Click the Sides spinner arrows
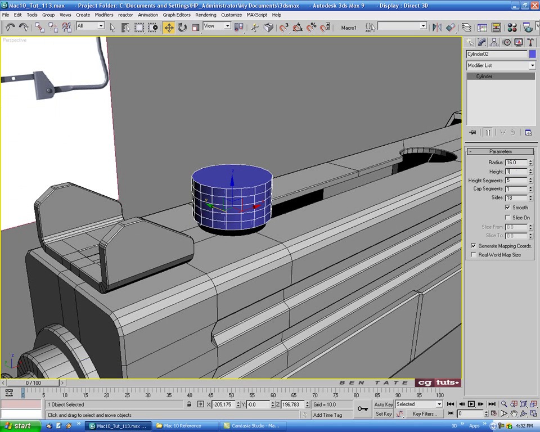 point(530,198)
